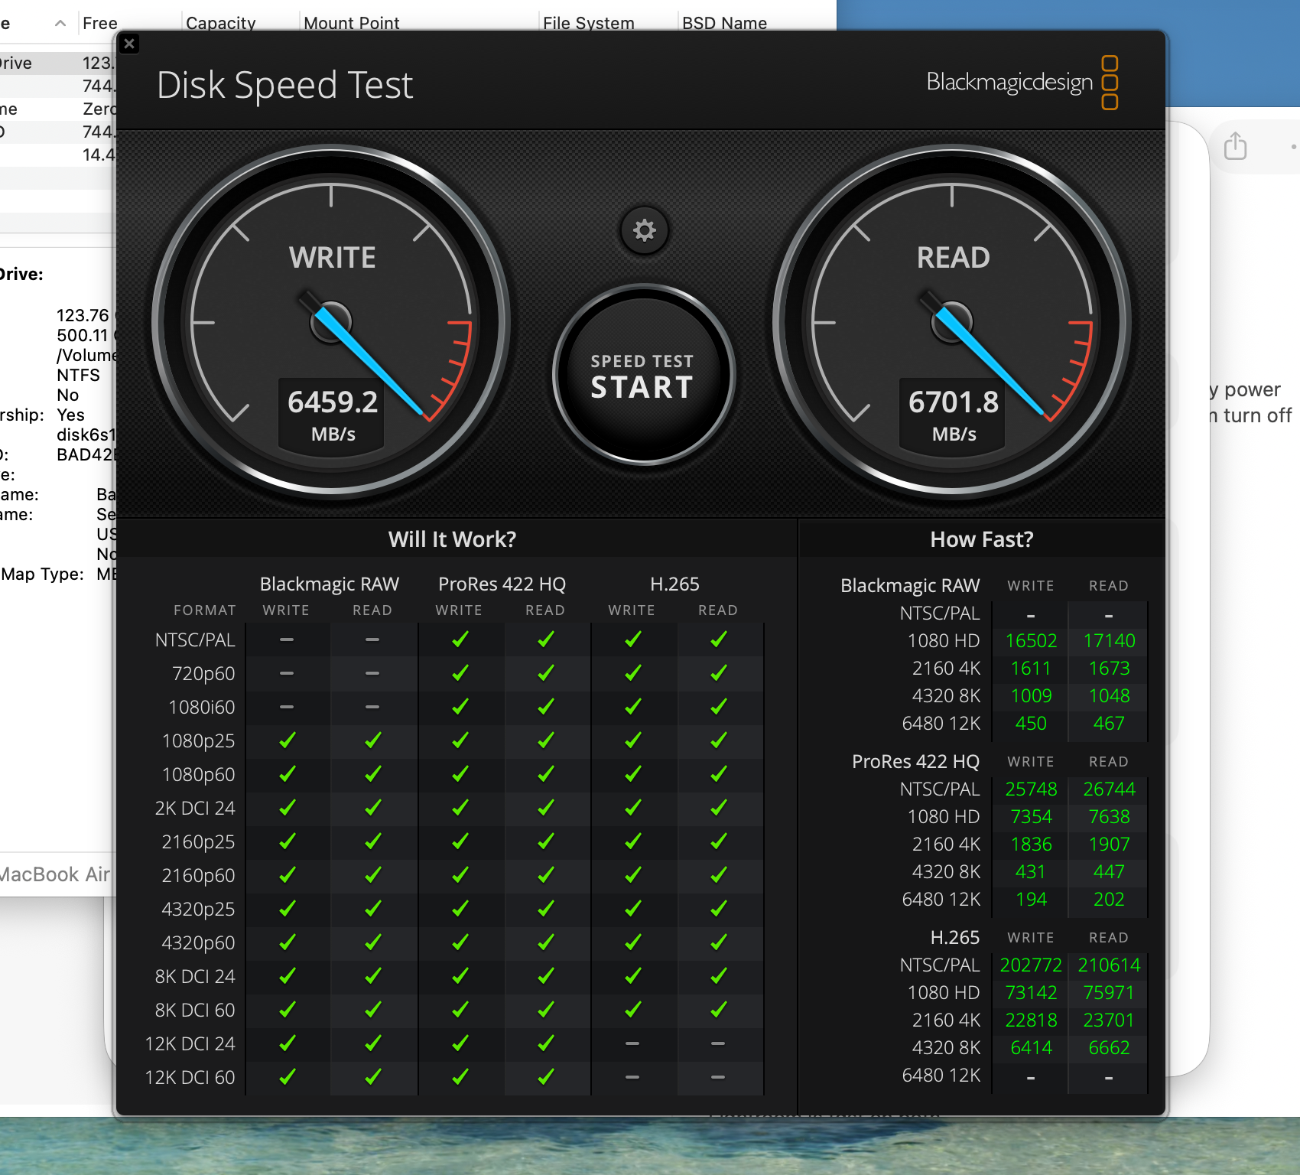Click the 1080i60 format row label
Image resolution: width=1300 pixels, height=1175 pixels.
click(x=202, y=707)
